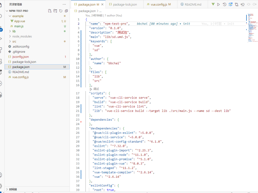Click the "vue-cli-service lint" script value
This screenshot has height=193, width=258.
tap(126, 107)
